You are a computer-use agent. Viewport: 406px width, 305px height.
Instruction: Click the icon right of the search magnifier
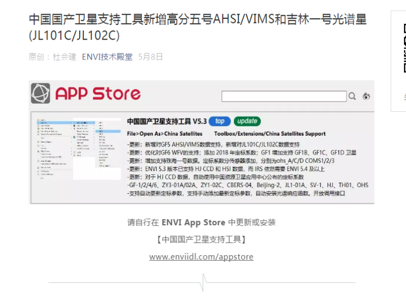point(366,96)
